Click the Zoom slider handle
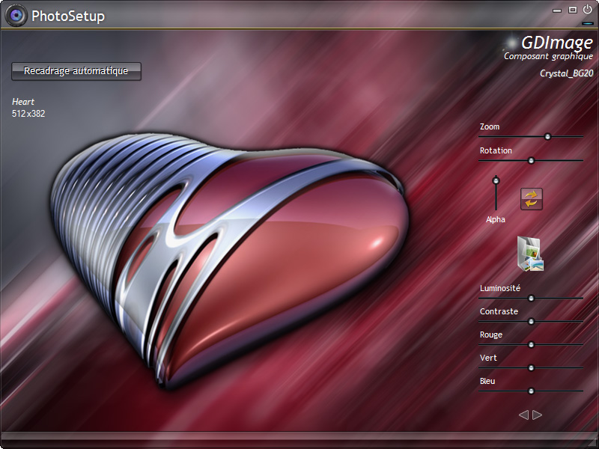 click(547, 136)
